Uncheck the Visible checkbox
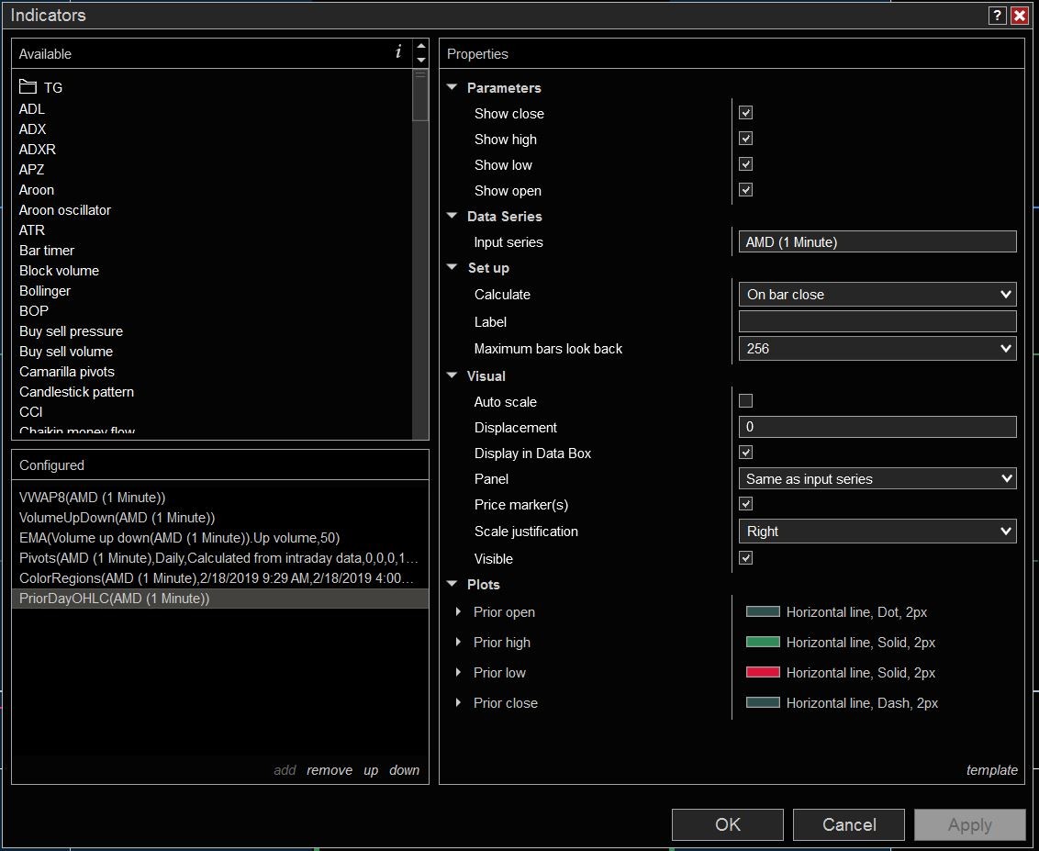The width and height of the screenshot is (1039, 851). 745,558
